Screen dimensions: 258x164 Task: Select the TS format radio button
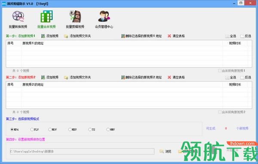pos(90,130)
